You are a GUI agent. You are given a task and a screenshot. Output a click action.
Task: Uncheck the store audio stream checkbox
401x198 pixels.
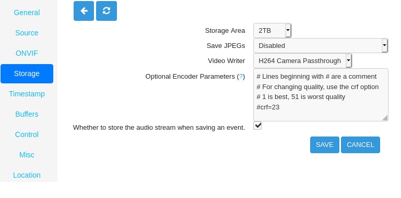(257, 126)
